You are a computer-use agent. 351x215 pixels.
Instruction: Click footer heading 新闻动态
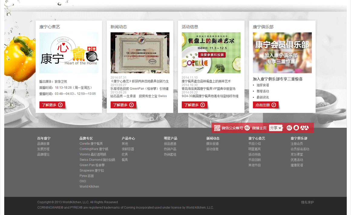tap(213, 138)
